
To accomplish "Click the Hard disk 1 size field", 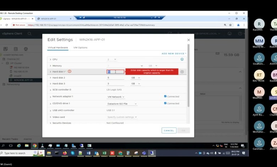I will click(115, 71).
